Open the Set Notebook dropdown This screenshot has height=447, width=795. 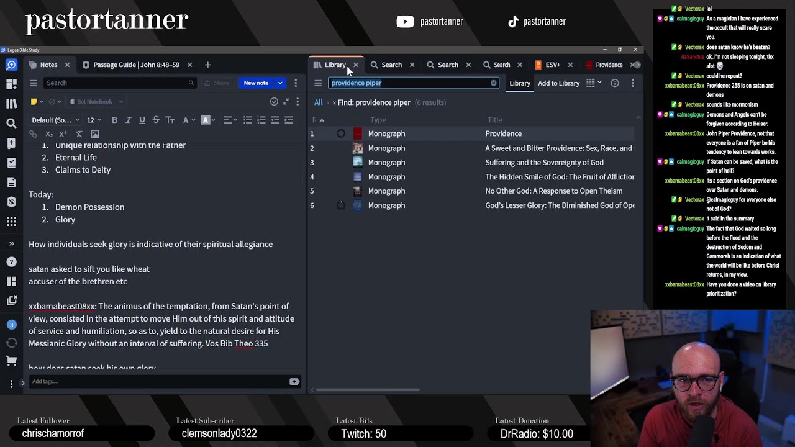pos(96,102)
